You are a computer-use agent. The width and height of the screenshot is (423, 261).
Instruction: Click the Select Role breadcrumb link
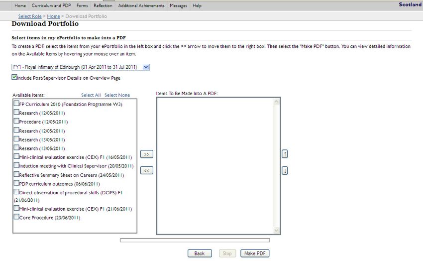[30, 16]
